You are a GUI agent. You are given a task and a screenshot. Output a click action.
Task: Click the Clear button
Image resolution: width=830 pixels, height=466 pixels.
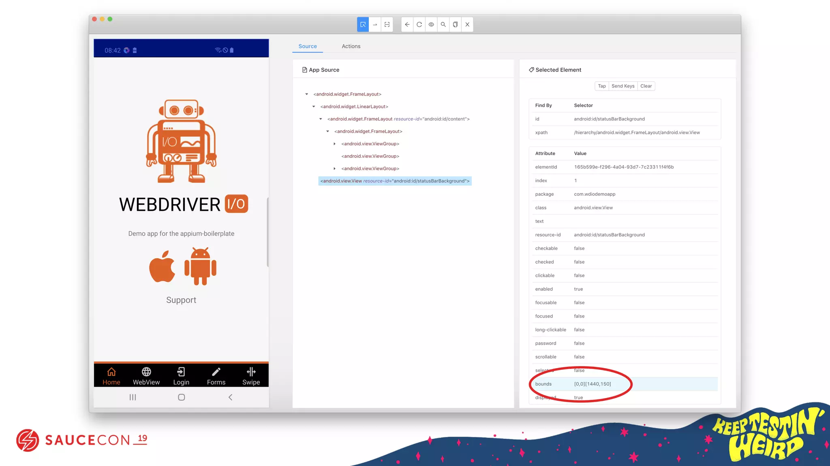point(646,86)
